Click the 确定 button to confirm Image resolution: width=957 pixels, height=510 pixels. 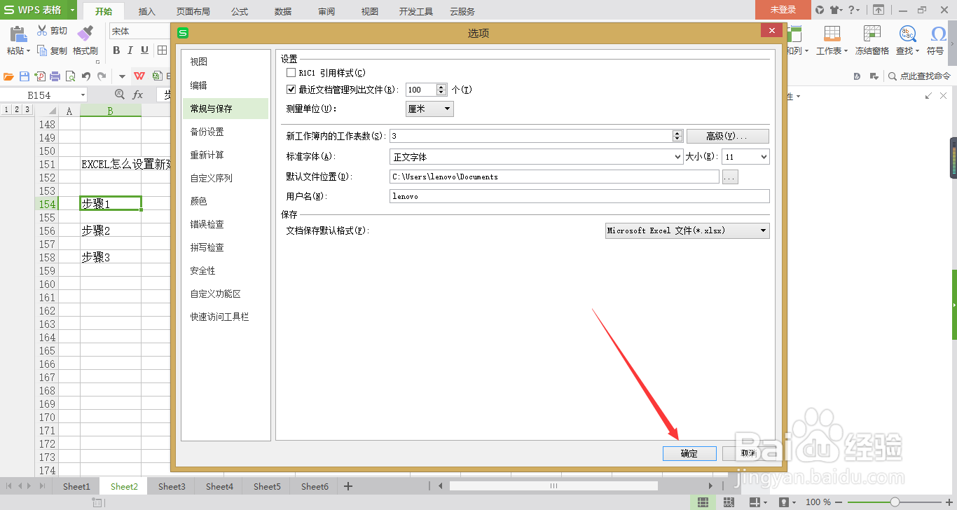[x=689, y=453]
